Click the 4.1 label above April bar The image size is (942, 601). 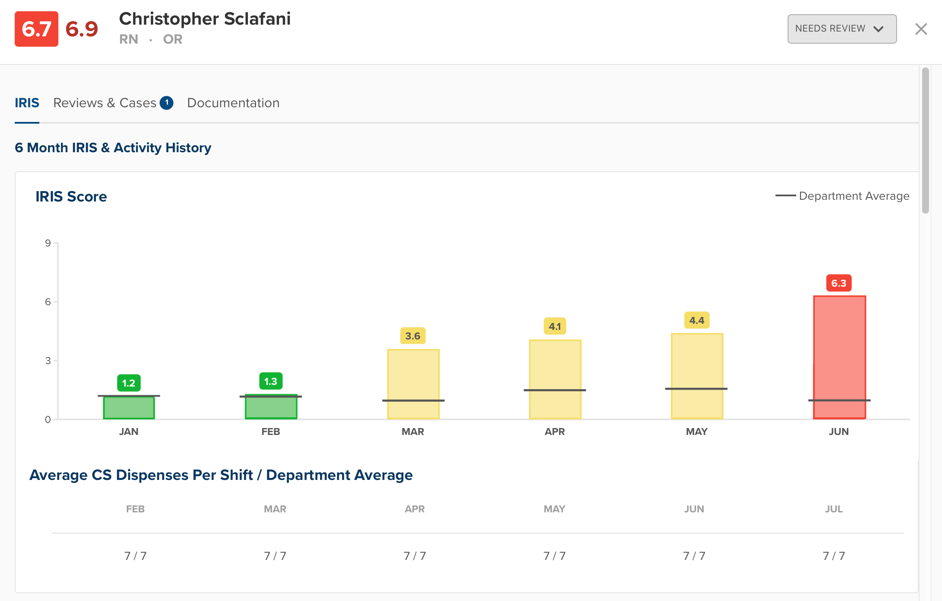tap(555, 326)
